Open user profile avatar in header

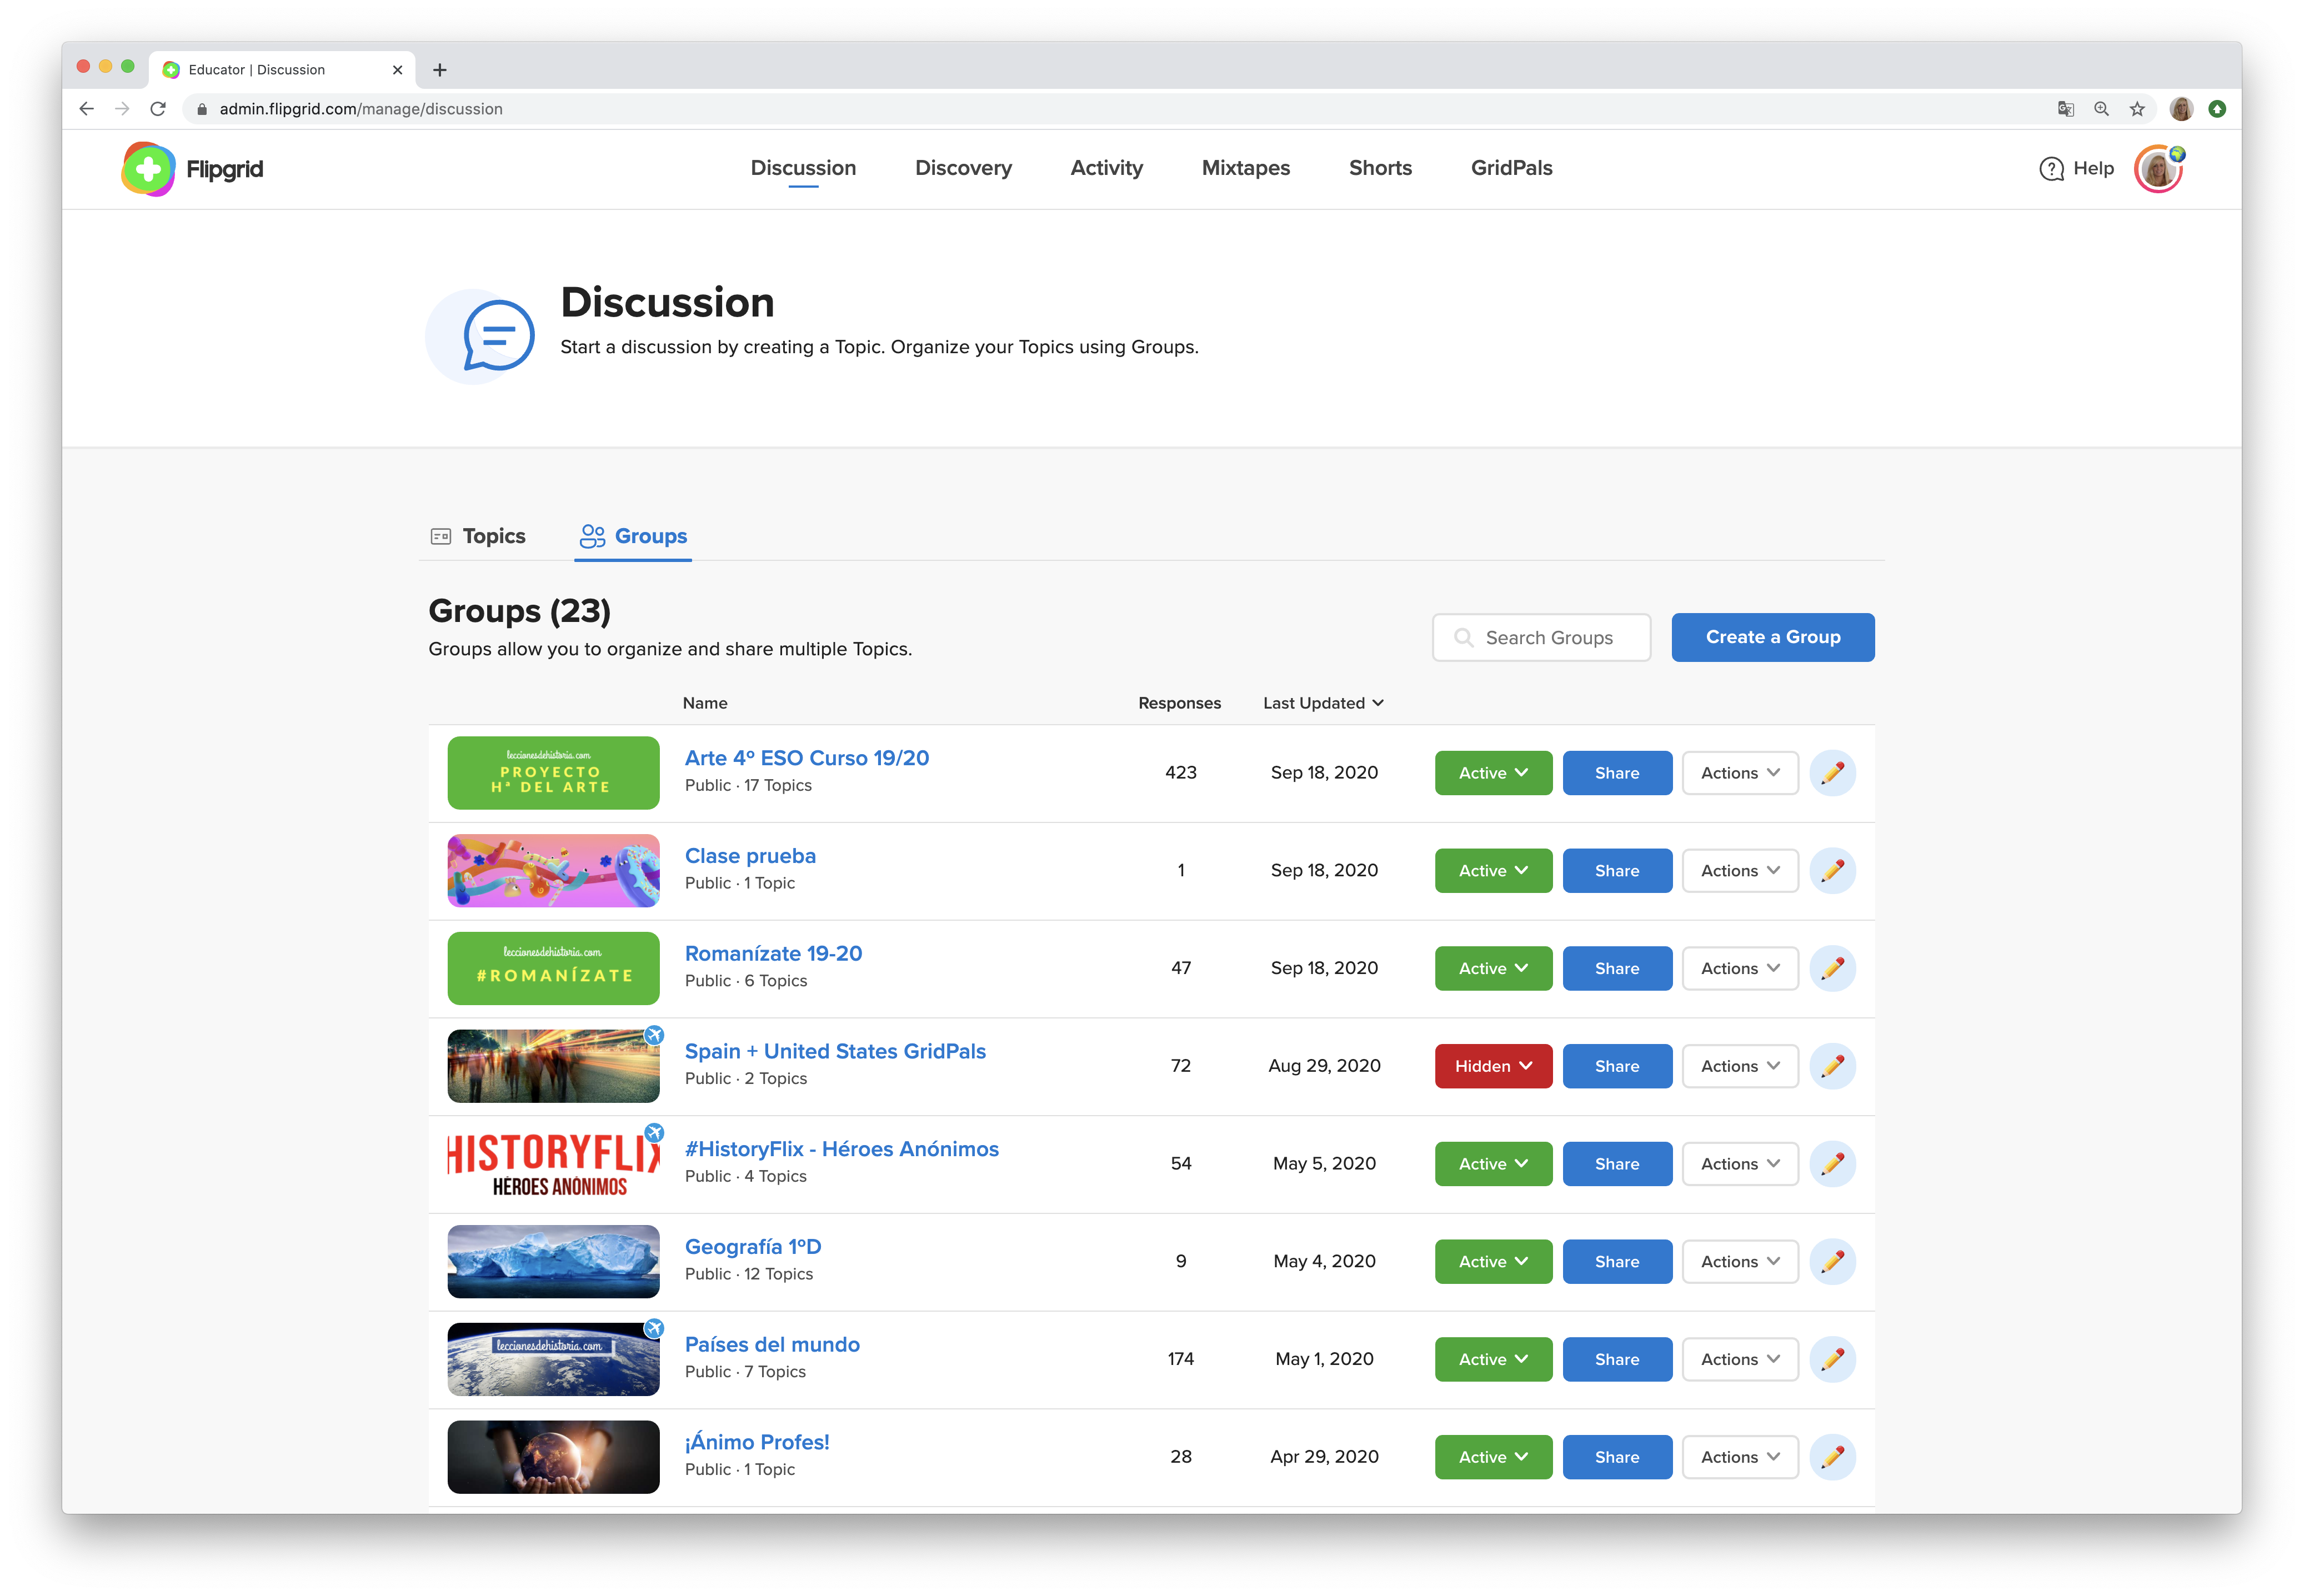2158,169
